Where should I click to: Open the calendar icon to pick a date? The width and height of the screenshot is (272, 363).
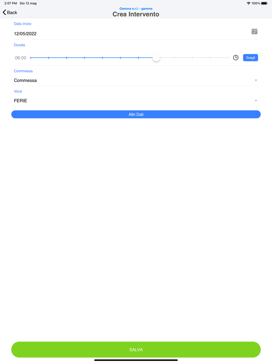pos(255,31)
